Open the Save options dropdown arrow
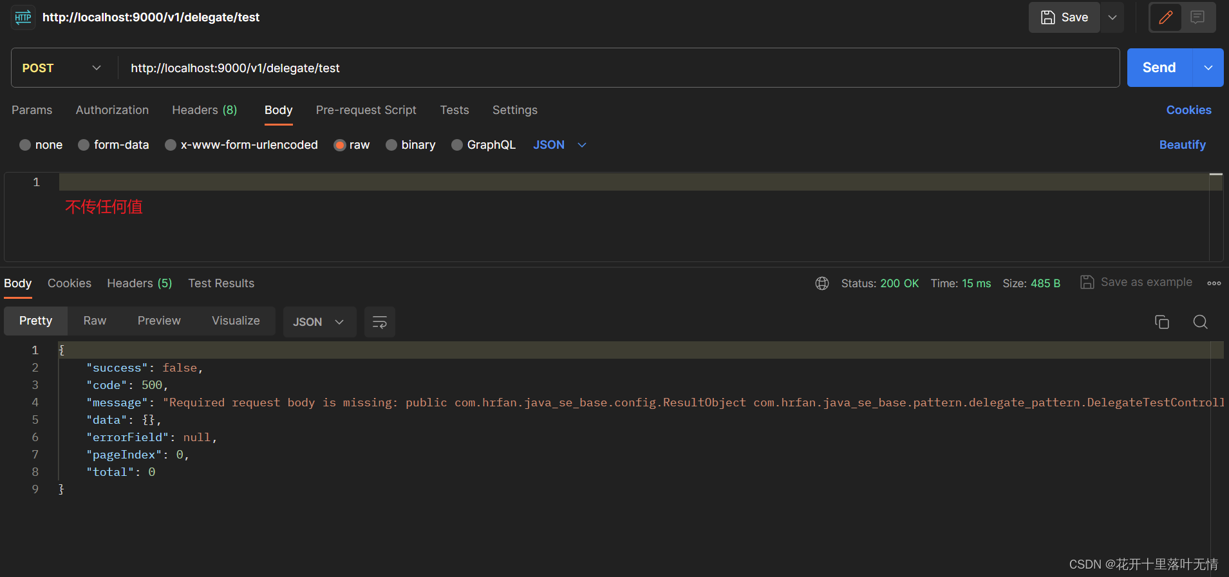The width and height of the screenshot is (1229, 577). (x=1112, y=17)
